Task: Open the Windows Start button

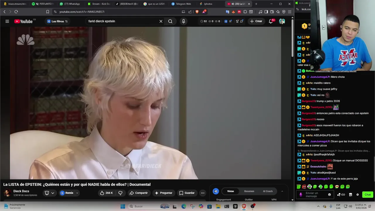Action: (123, 206)
